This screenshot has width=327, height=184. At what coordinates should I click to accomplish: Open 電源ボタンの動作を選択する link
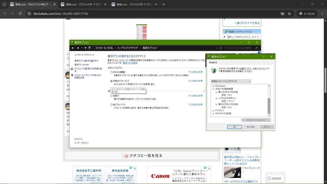click(x=86, y=61)
